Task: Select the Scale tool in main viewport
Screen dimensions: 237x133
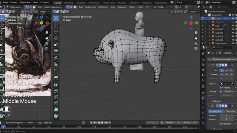Action: coord(56,44)
